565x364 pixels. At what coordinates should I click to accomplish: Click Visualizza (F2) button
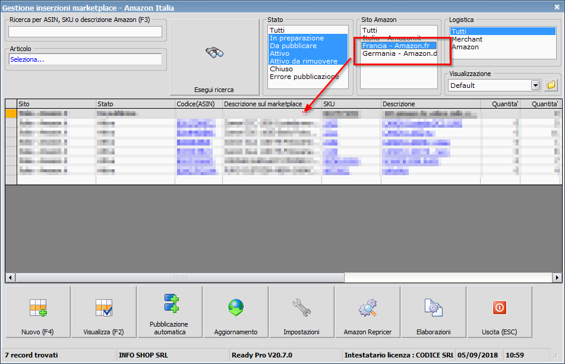point(104,312)
